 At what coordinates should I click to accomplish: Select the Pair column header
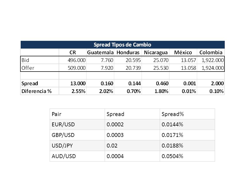pyautogui.click(x=57, y=114)
